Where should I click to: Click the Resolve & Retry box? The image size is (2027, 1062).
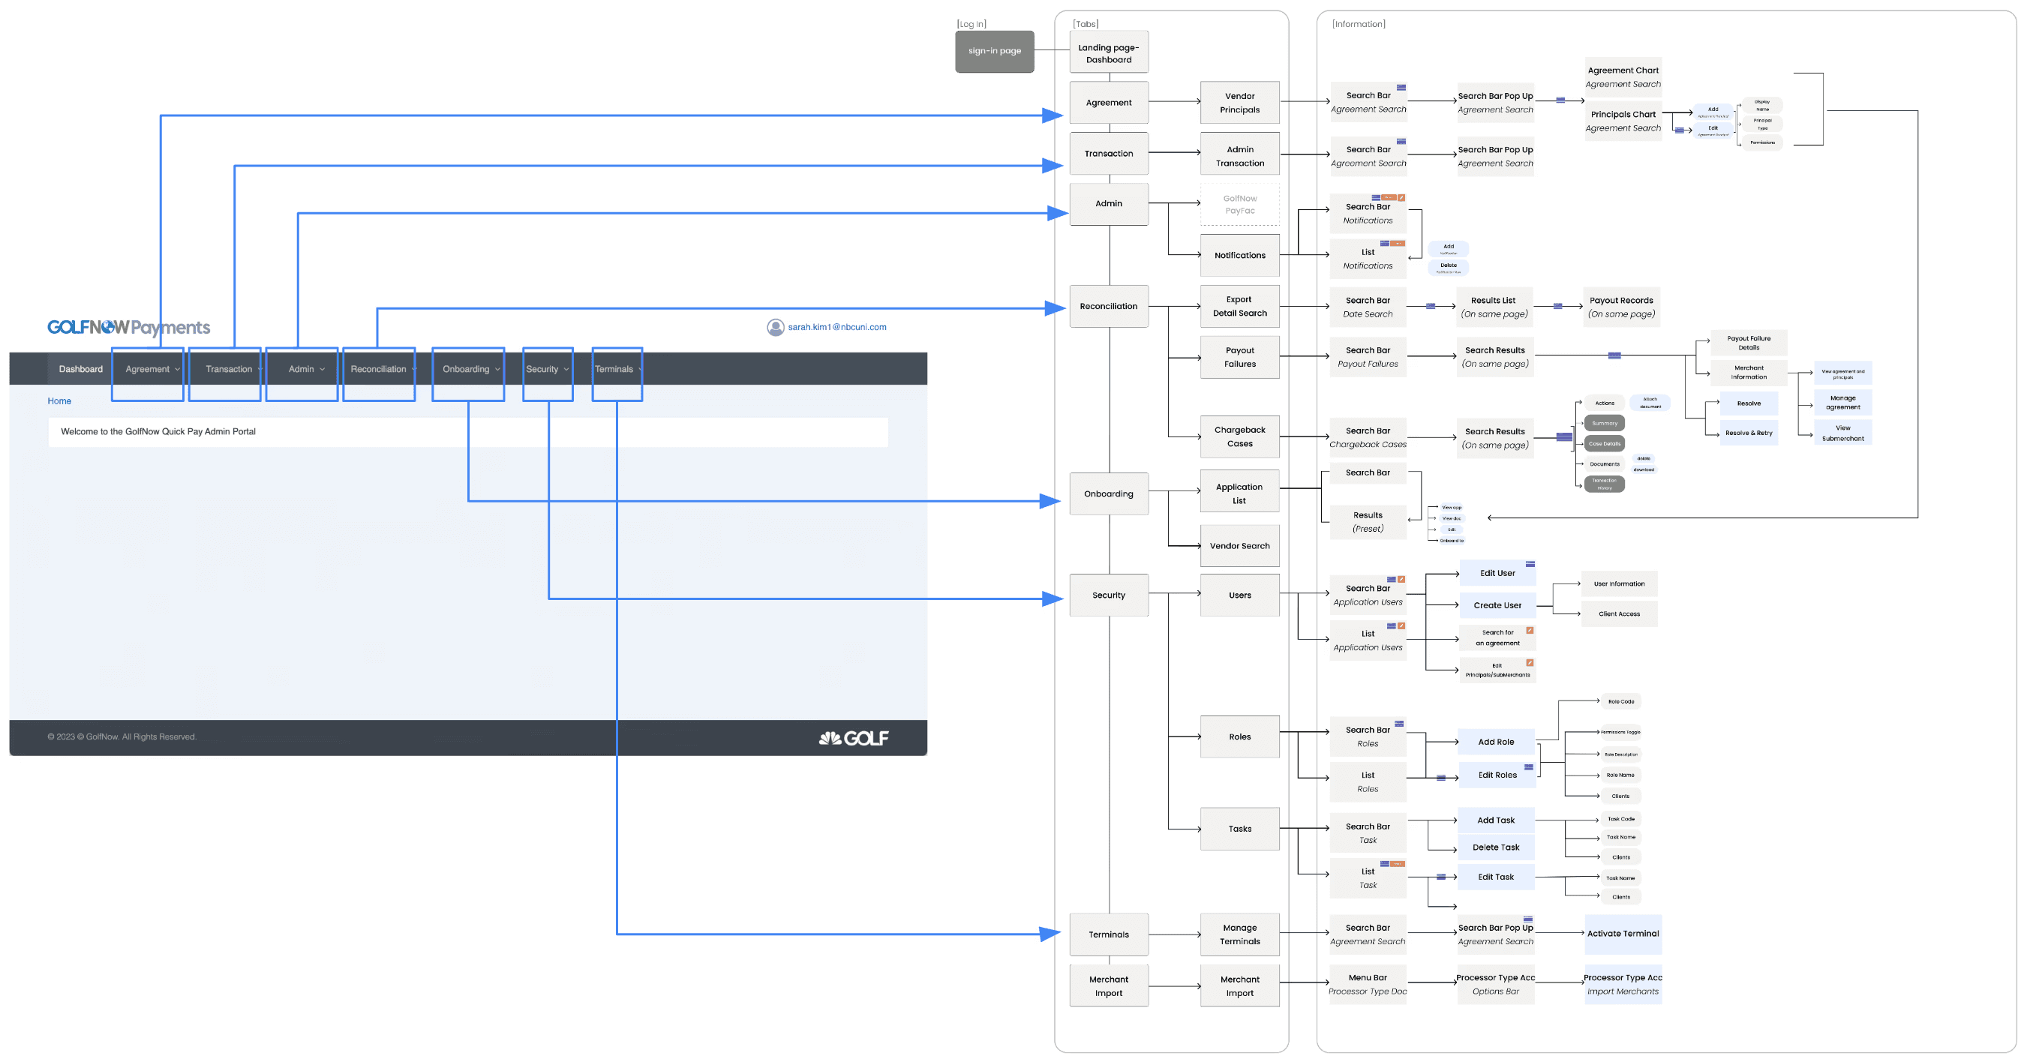tap(1749, 433)
